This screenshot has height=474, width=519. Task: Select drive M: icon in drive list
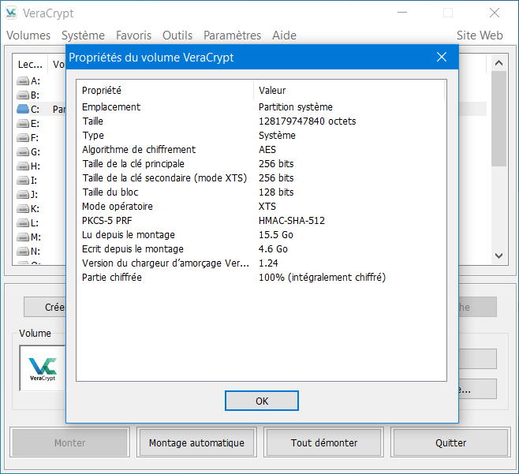tap(23, 237)
